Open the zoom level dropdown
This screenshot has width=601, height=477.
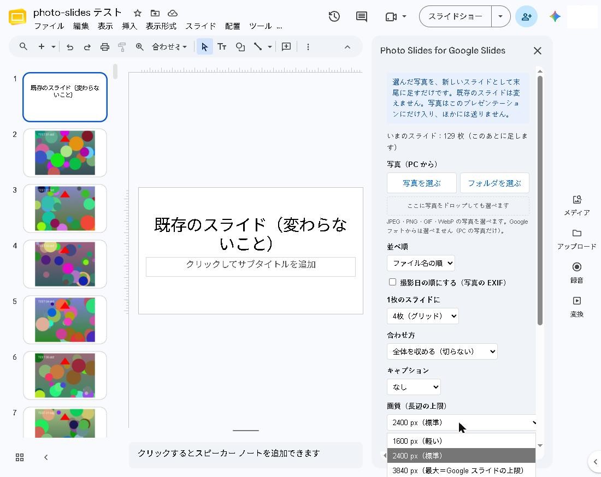(x=169, y=47)
